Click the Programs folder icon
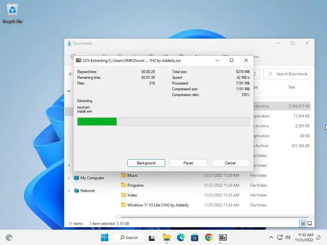Viewport: 327px width, 245px height. click(x=124, y=185)
